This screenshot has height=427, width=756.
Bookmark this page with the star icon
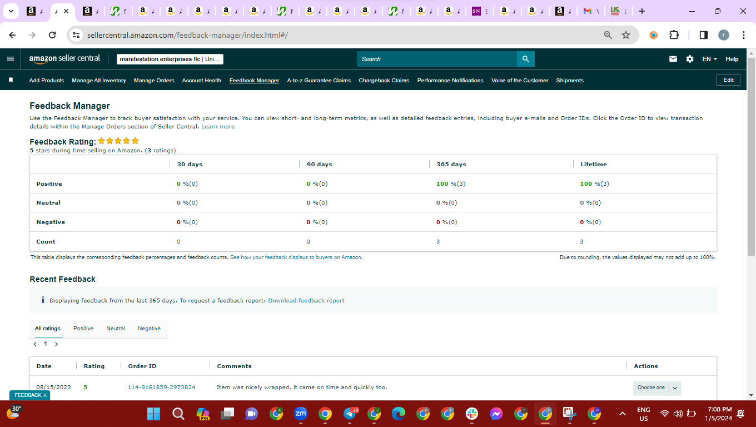pyautogui.click(x=626, y=35)
